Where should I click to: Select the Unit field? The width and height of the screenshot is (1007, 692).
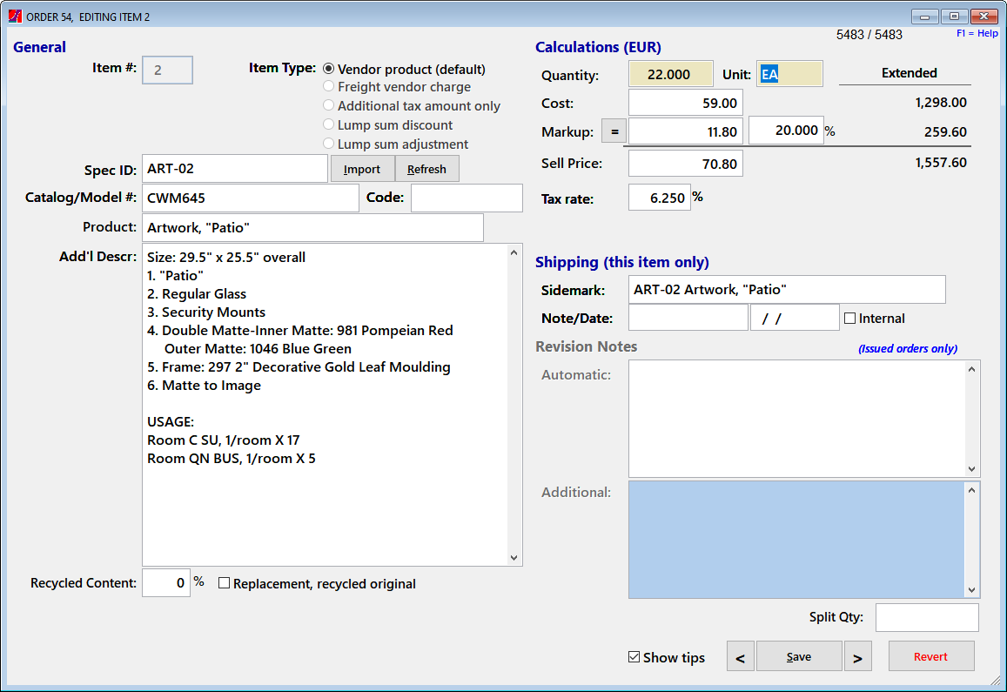[789, 74]
